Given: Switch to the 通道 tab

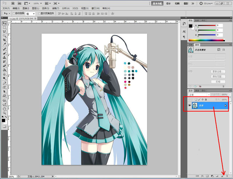Looking at the screenshot, I should coord(197,91).
